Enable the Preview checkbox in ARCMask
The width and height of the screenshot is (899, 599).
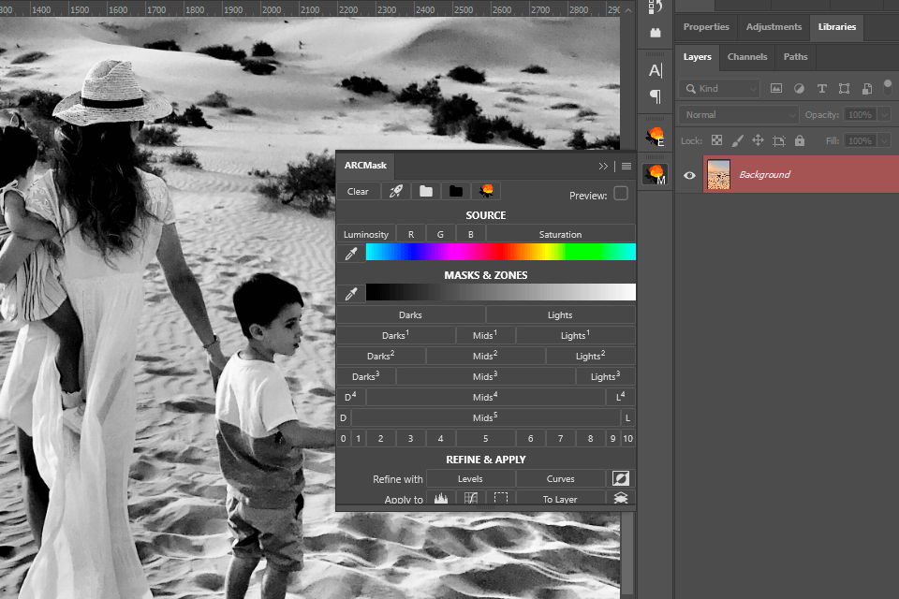tap(621, 194)
